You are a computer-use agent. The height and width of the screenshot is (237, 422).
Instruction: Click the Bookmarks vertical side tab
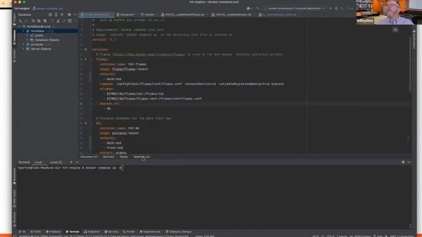tap(15, 177)
